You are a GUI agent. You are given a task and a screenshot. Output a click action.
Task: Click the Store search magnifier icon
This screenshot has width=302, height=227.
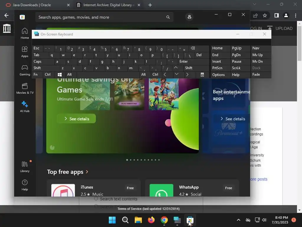point(168,17)
